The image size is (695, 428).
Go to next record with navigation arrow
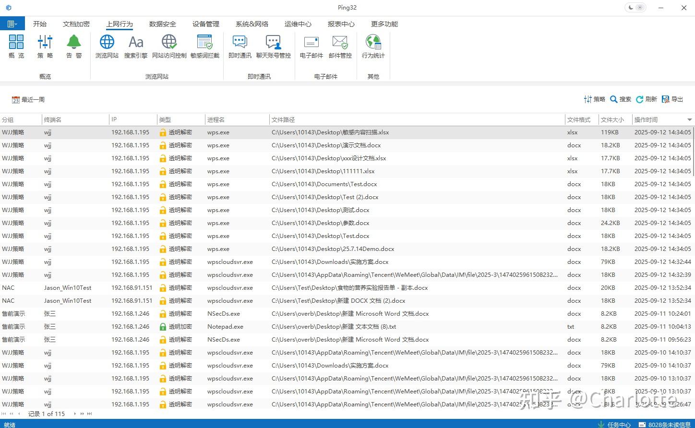[x=74, y=414]
